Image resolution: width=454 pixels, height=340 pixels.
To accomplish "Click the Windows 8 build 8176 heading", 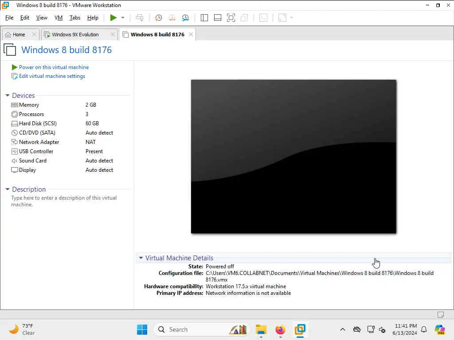I will point(67,50).
